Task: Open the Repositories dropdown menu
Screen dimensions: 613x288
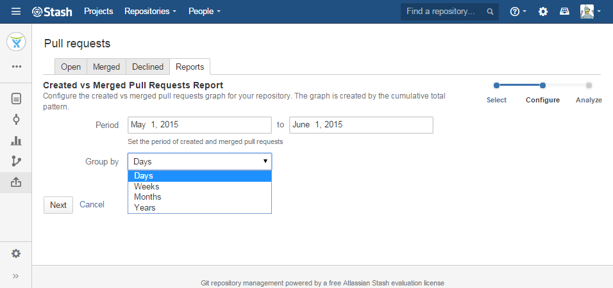Action: point(151,12)
